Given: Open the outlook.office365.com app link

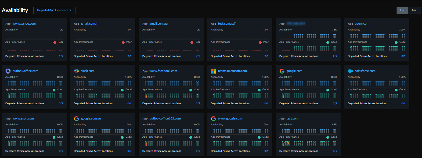Looking at the screenshot, I should pyautogui.click(x=165, y=118).
